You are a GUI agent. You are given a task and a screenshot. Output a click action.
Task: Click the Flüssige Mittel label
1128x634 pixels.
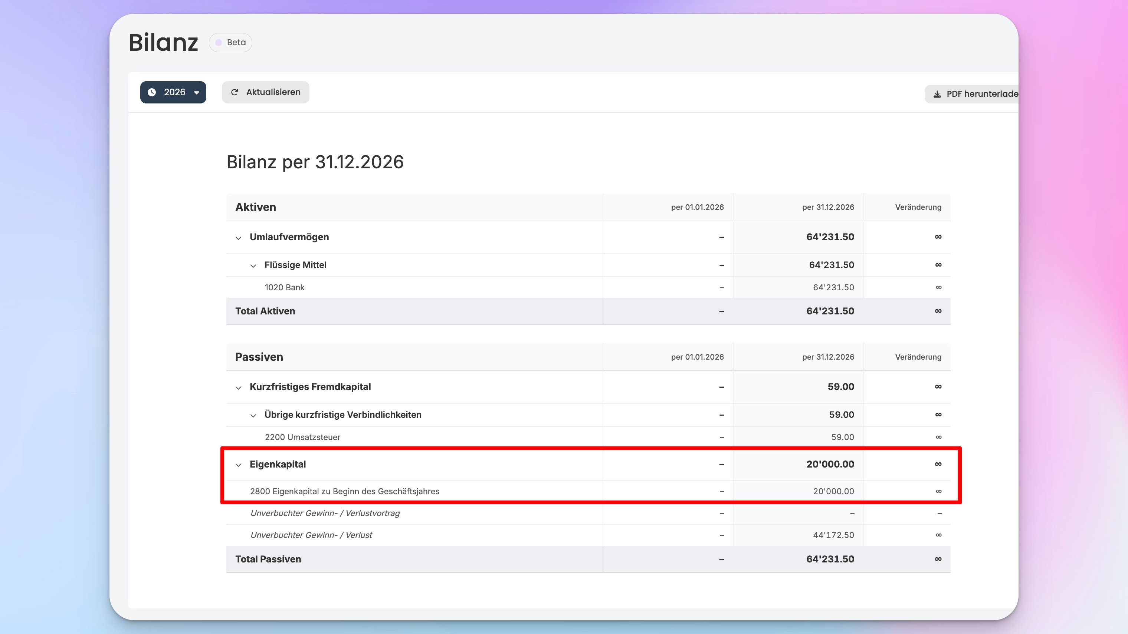coord(295,265)
